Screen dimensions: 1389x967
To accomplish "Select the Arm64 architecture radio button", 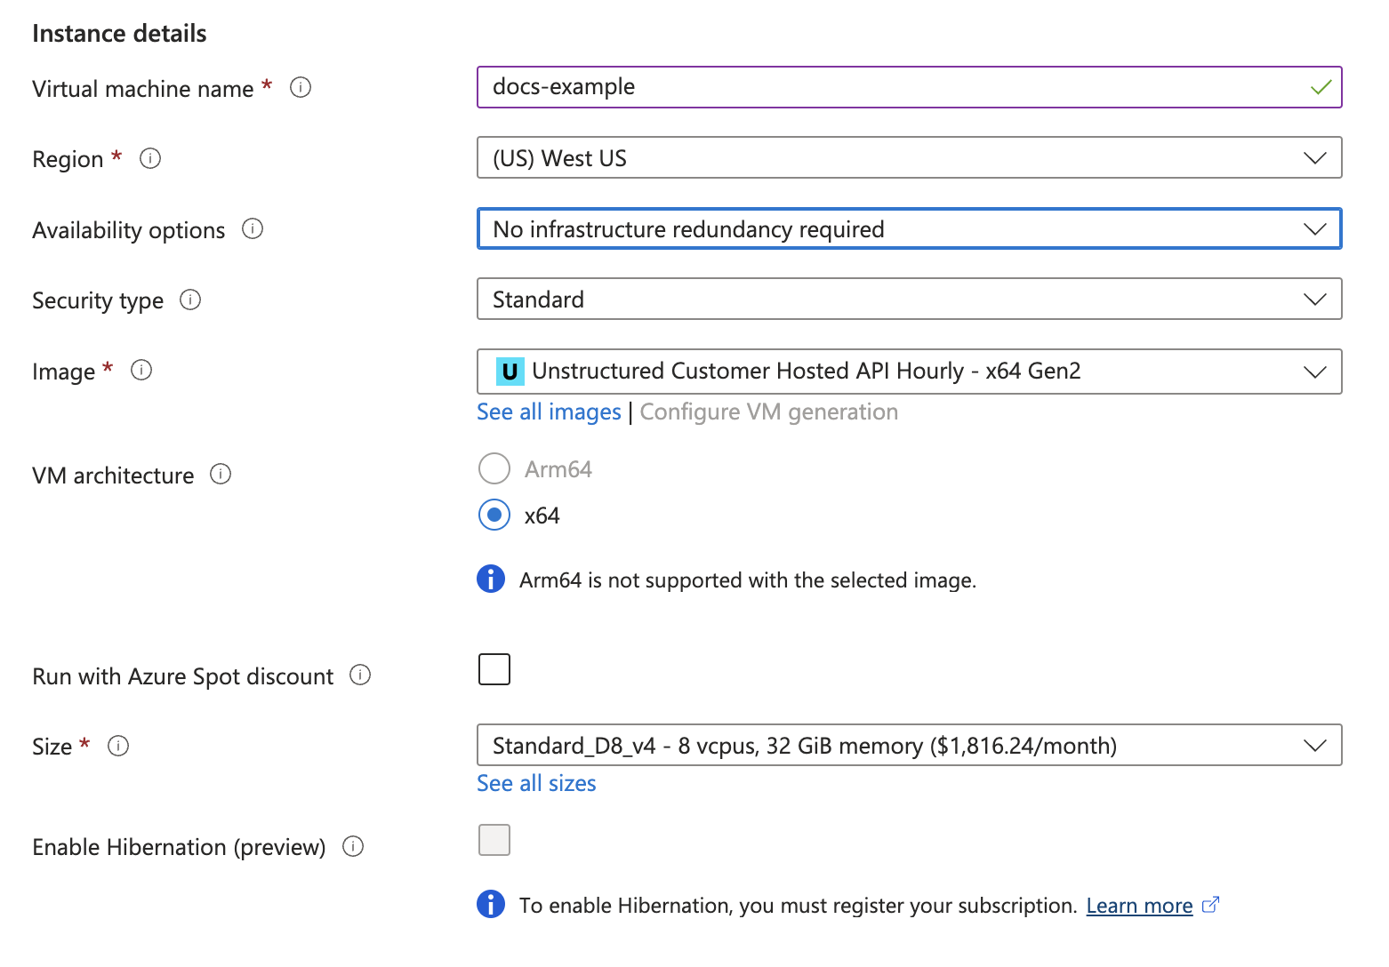I will (494, 468).
